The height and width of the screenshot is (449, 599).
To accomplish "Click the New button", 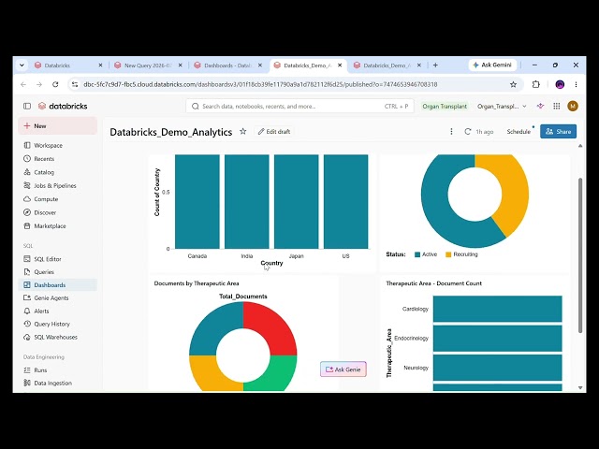I will click(57, 126).
